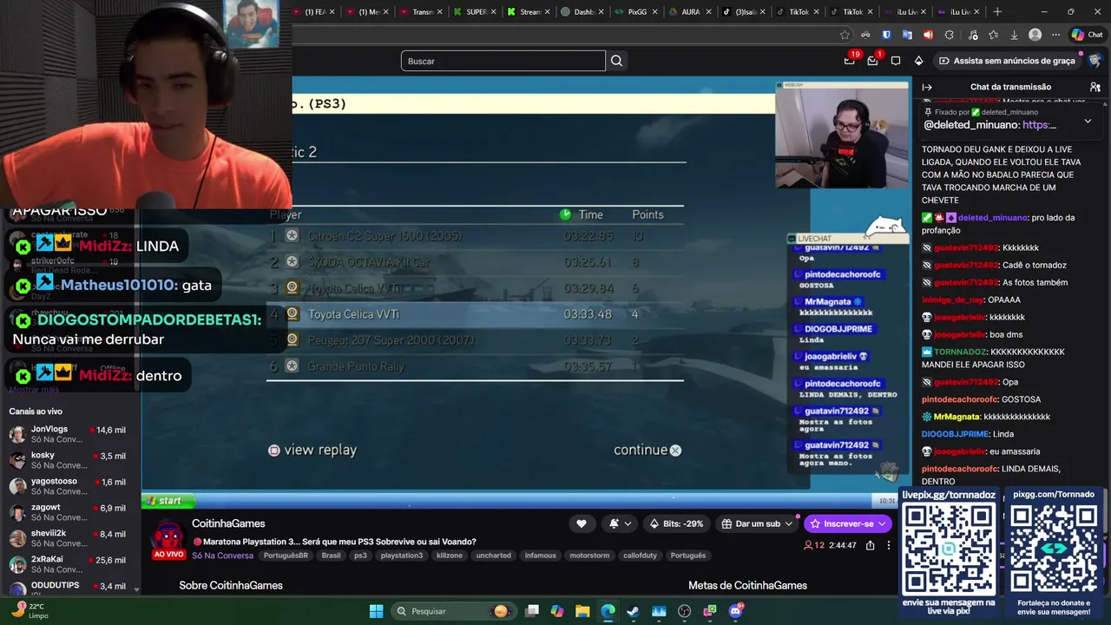The height and width of the screenshot is (625, 1111).
Task: Open the Dar um sub dropdown
Action: pyautogui.click(x=758, y=523)
